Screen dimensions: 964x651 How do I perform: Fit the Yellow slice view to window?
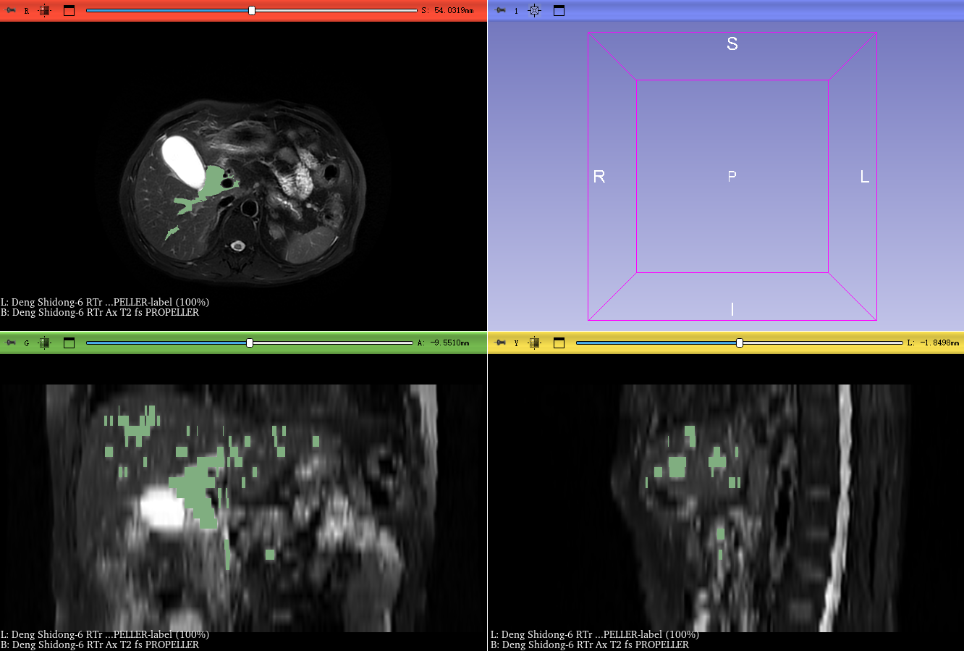tap(534, 343)
